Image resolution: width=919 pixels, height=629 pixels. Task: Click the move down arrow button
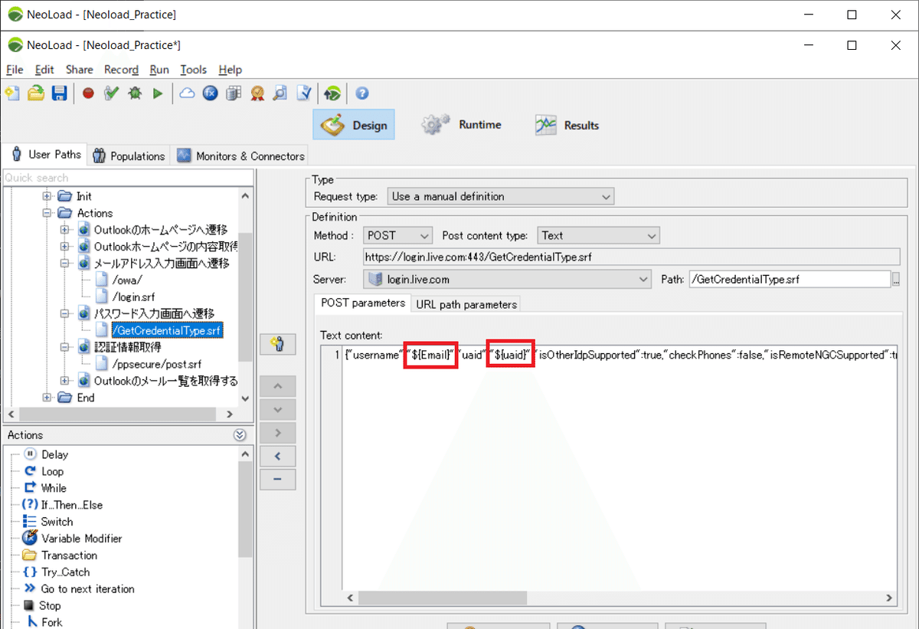(x=277, y=410)
